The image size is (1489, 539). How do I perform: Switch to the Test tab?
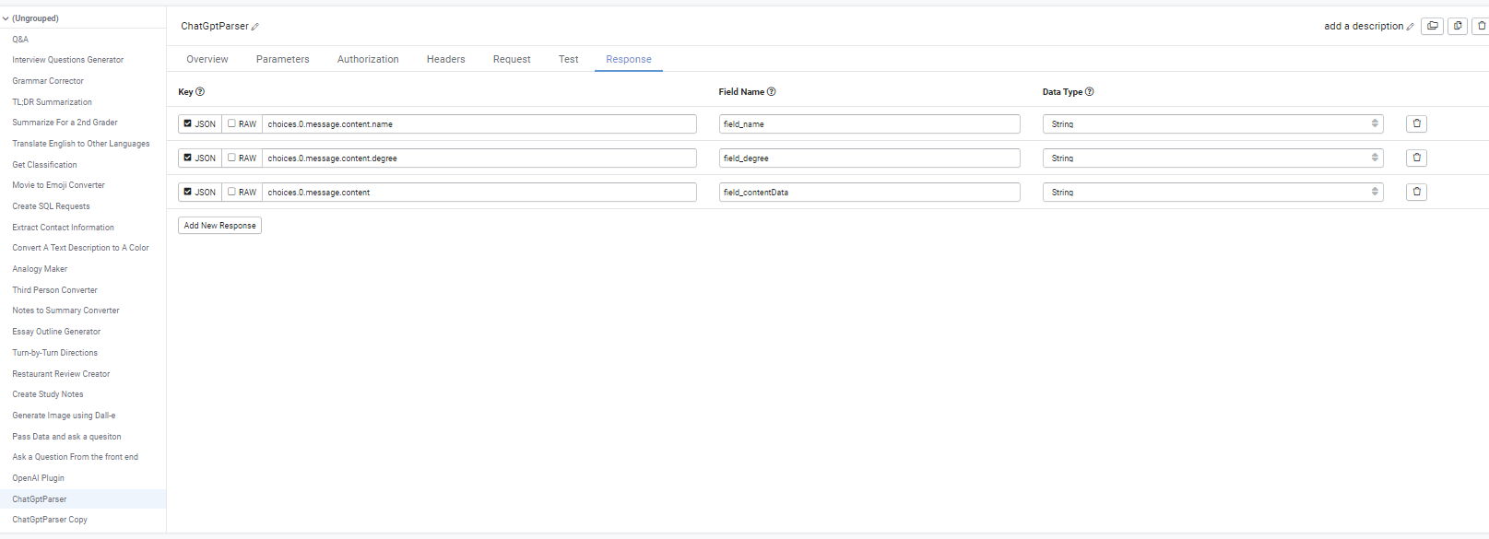pos(569,59)
